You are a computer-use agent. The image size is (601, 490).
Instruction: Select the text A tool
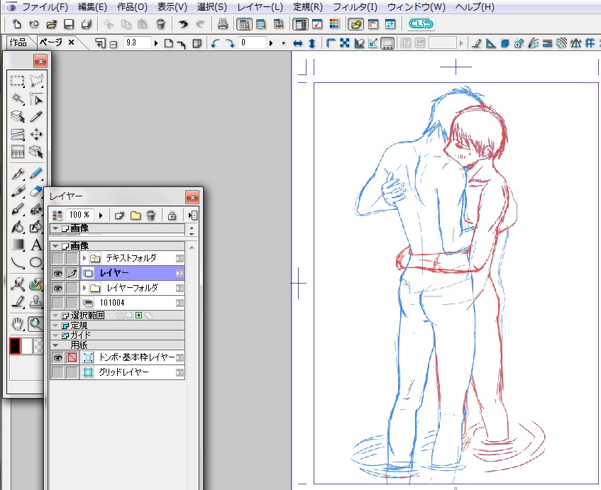tap(36, 245)
